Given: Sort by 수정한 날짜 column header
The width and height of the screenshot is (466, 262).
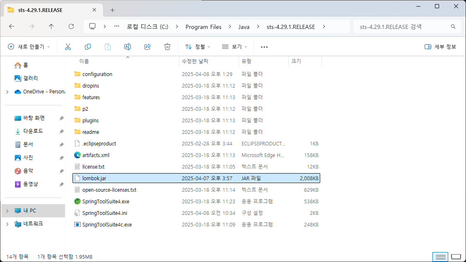Looking at the screenshot, I should click(x=209, y=61).
